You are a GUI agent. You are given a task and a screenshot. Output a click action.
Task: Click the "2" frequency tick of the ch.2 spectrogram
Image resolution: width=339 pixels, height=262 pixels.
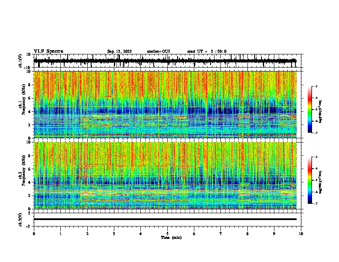coord(30,196)
